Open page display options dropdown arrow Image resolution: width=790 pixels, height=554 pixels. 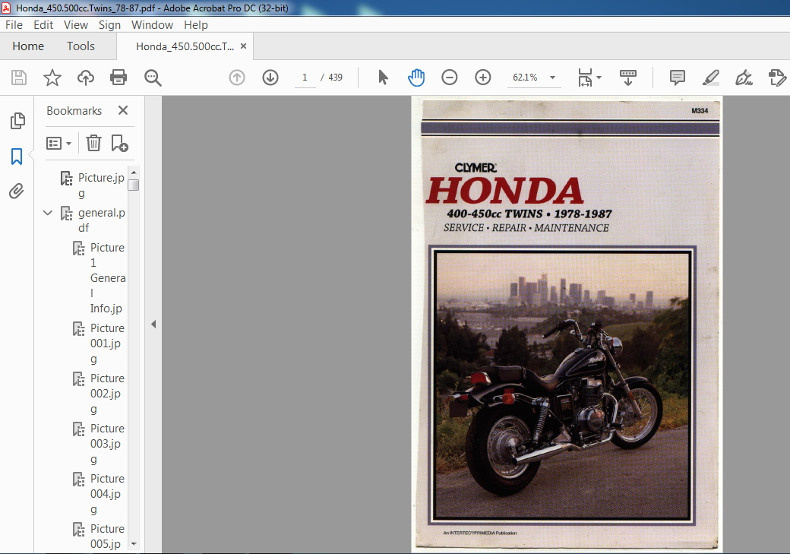click(599, 78)
